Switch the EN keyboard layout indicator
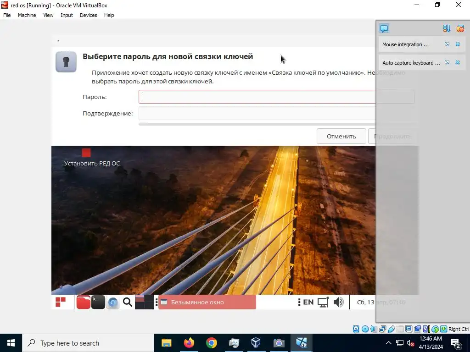This screenshot has width=470, height=352. coord(308,302)
